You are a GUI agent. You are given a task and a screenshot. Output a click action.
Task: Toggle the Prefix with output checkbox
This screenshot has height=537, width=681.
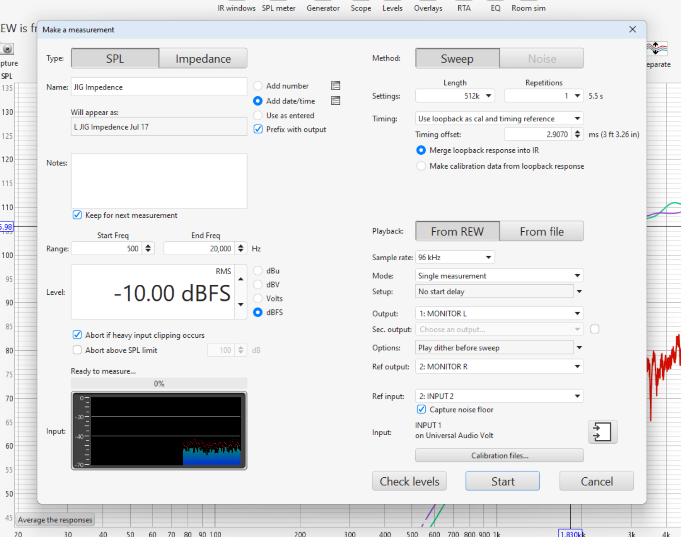[x=258, y=130]
